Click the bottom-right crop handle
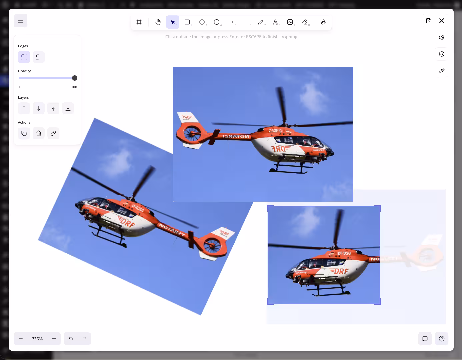The height and width of the screenshot is (360, 462). click(x=379, y=303)
